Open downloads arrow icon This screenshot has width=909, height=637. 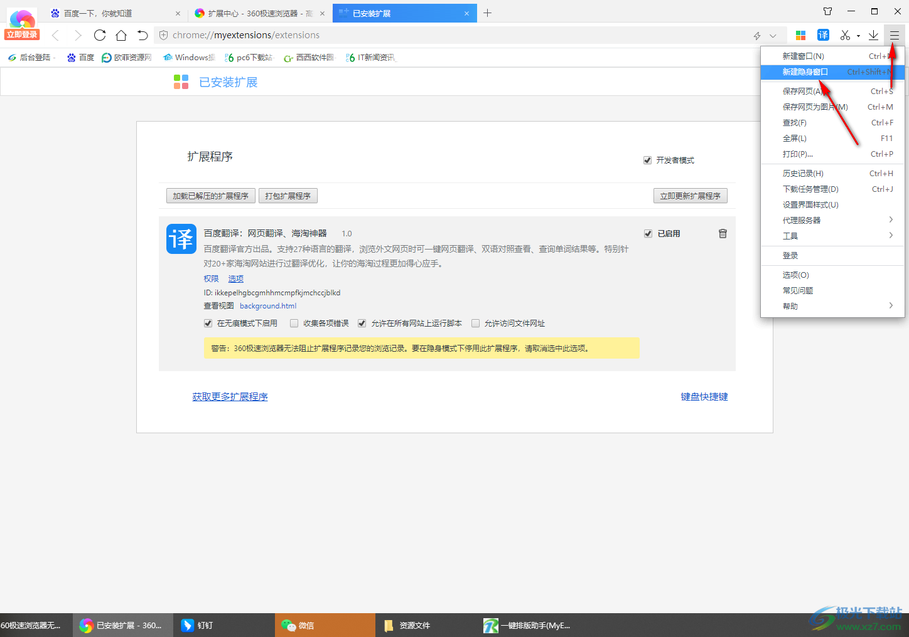click(x=873, y=35)
